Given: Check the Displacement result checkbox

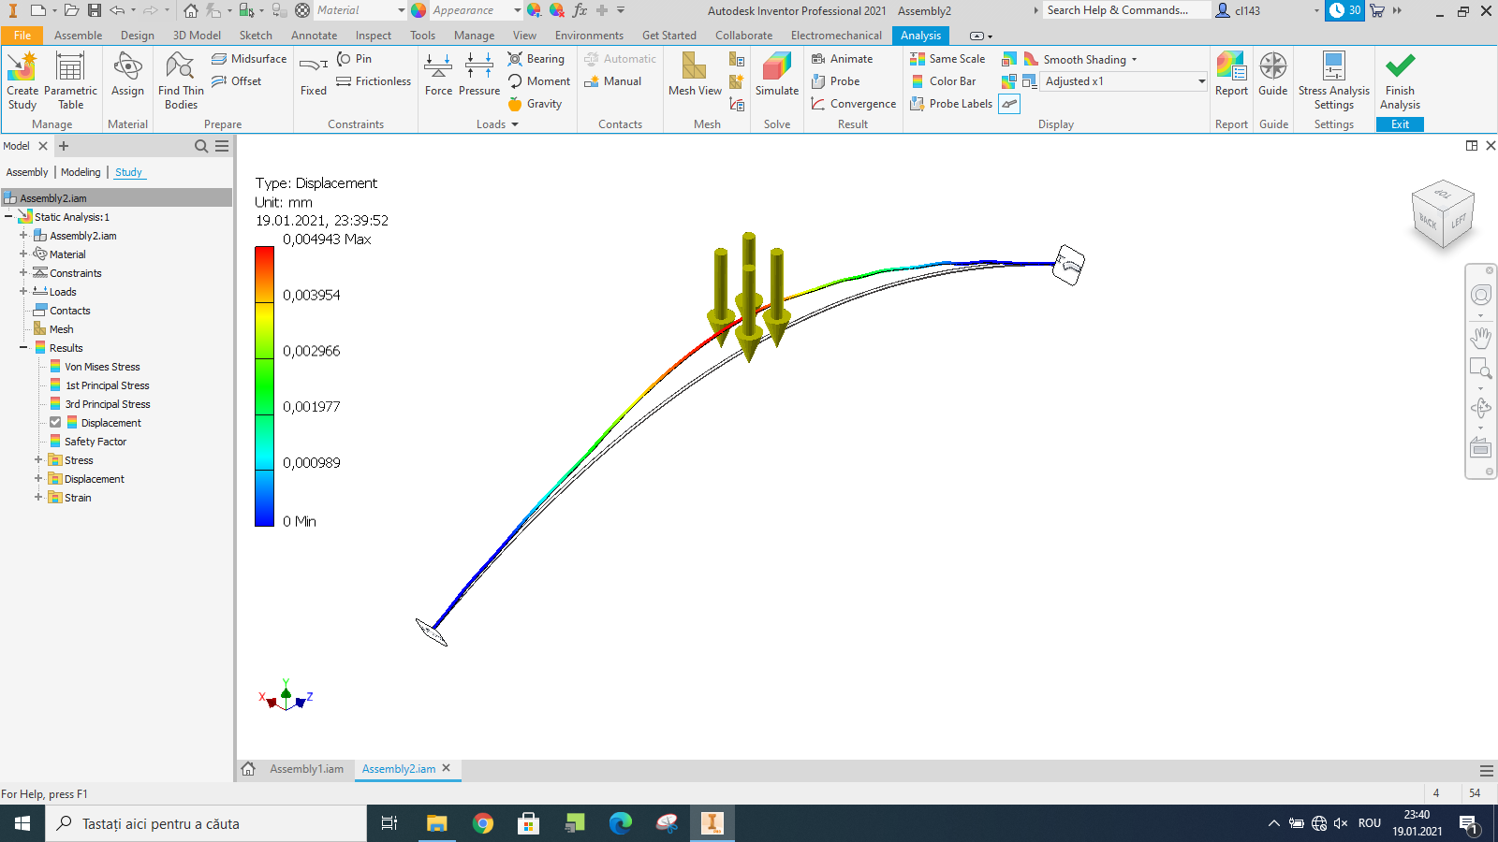Looking at the screenshot, I should pos(55,423).
